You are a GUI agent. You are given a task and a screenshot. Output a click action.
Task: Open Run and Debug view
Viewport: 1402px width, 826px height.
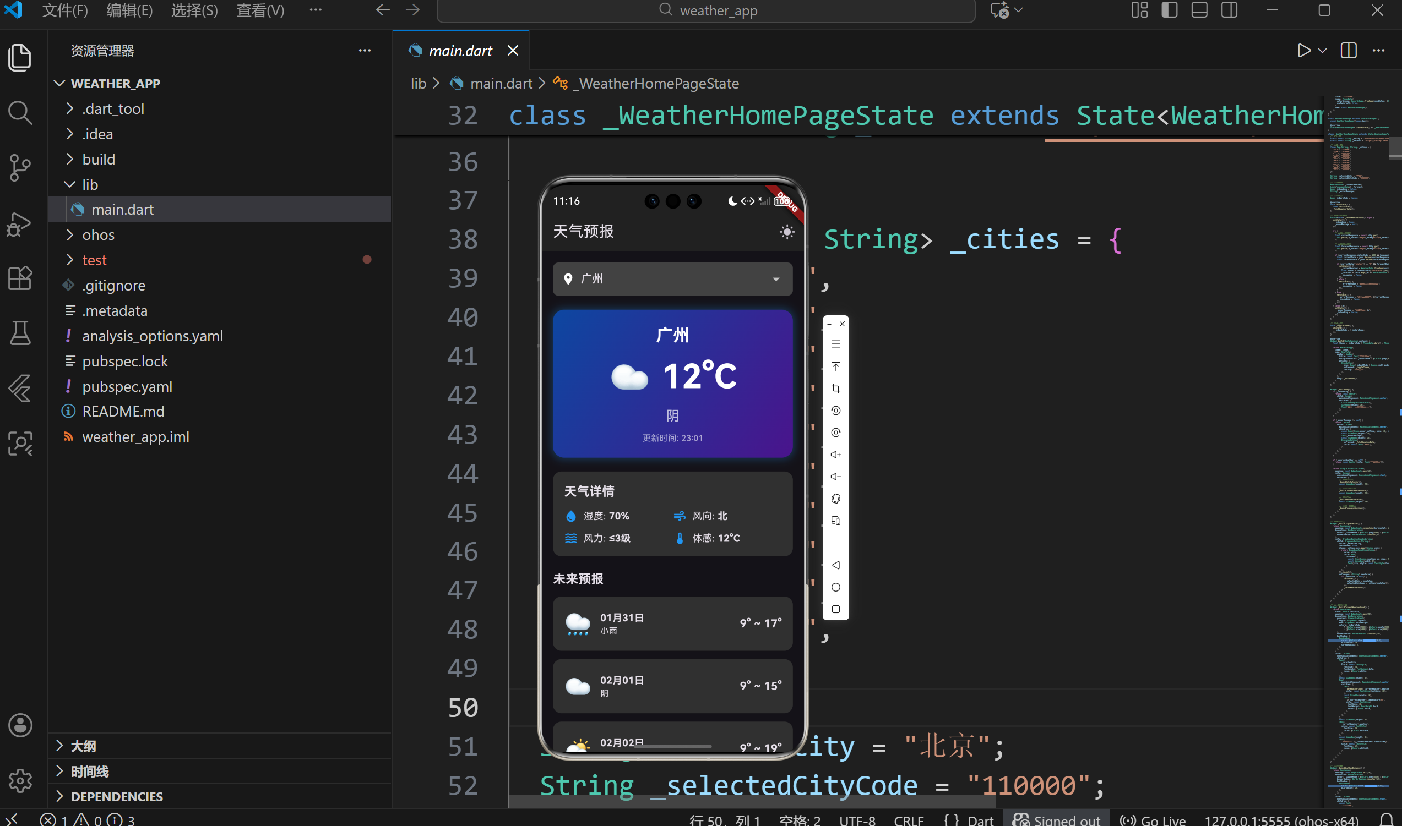click(20, 223)
